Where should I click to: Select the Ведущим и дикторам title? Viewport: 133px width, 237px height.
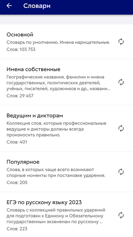[x=35, y=116]
